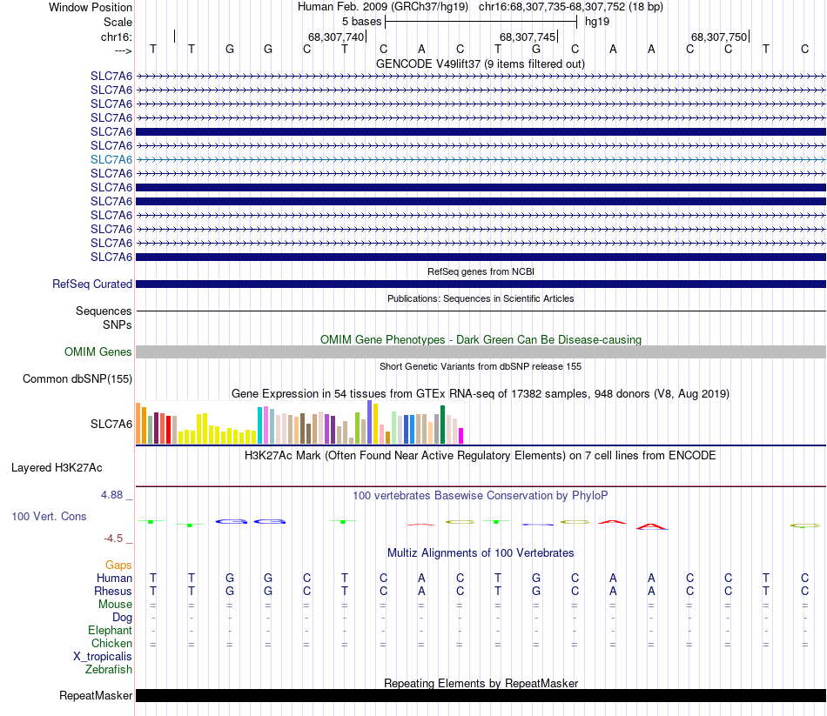This screenshot has height=716, width=827.
Task: Open Common dbSNP(155) track label
Action: pyautogui.click(x=77, y=378)
